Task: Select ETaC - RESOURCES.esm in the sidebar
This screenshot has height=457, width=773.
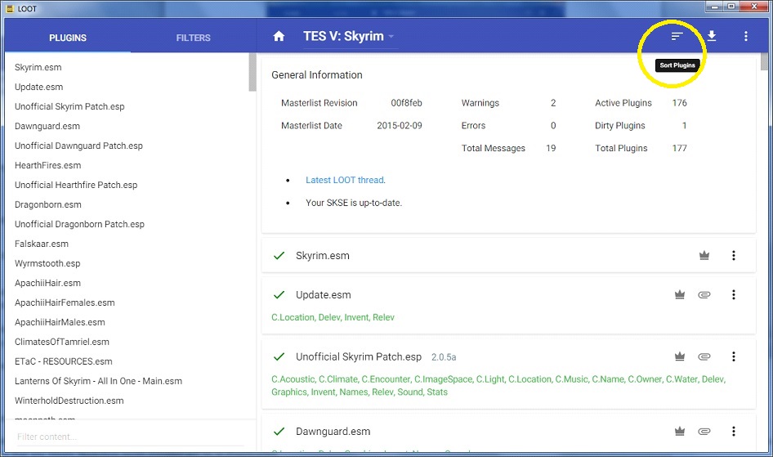Action: pos(63,361)
